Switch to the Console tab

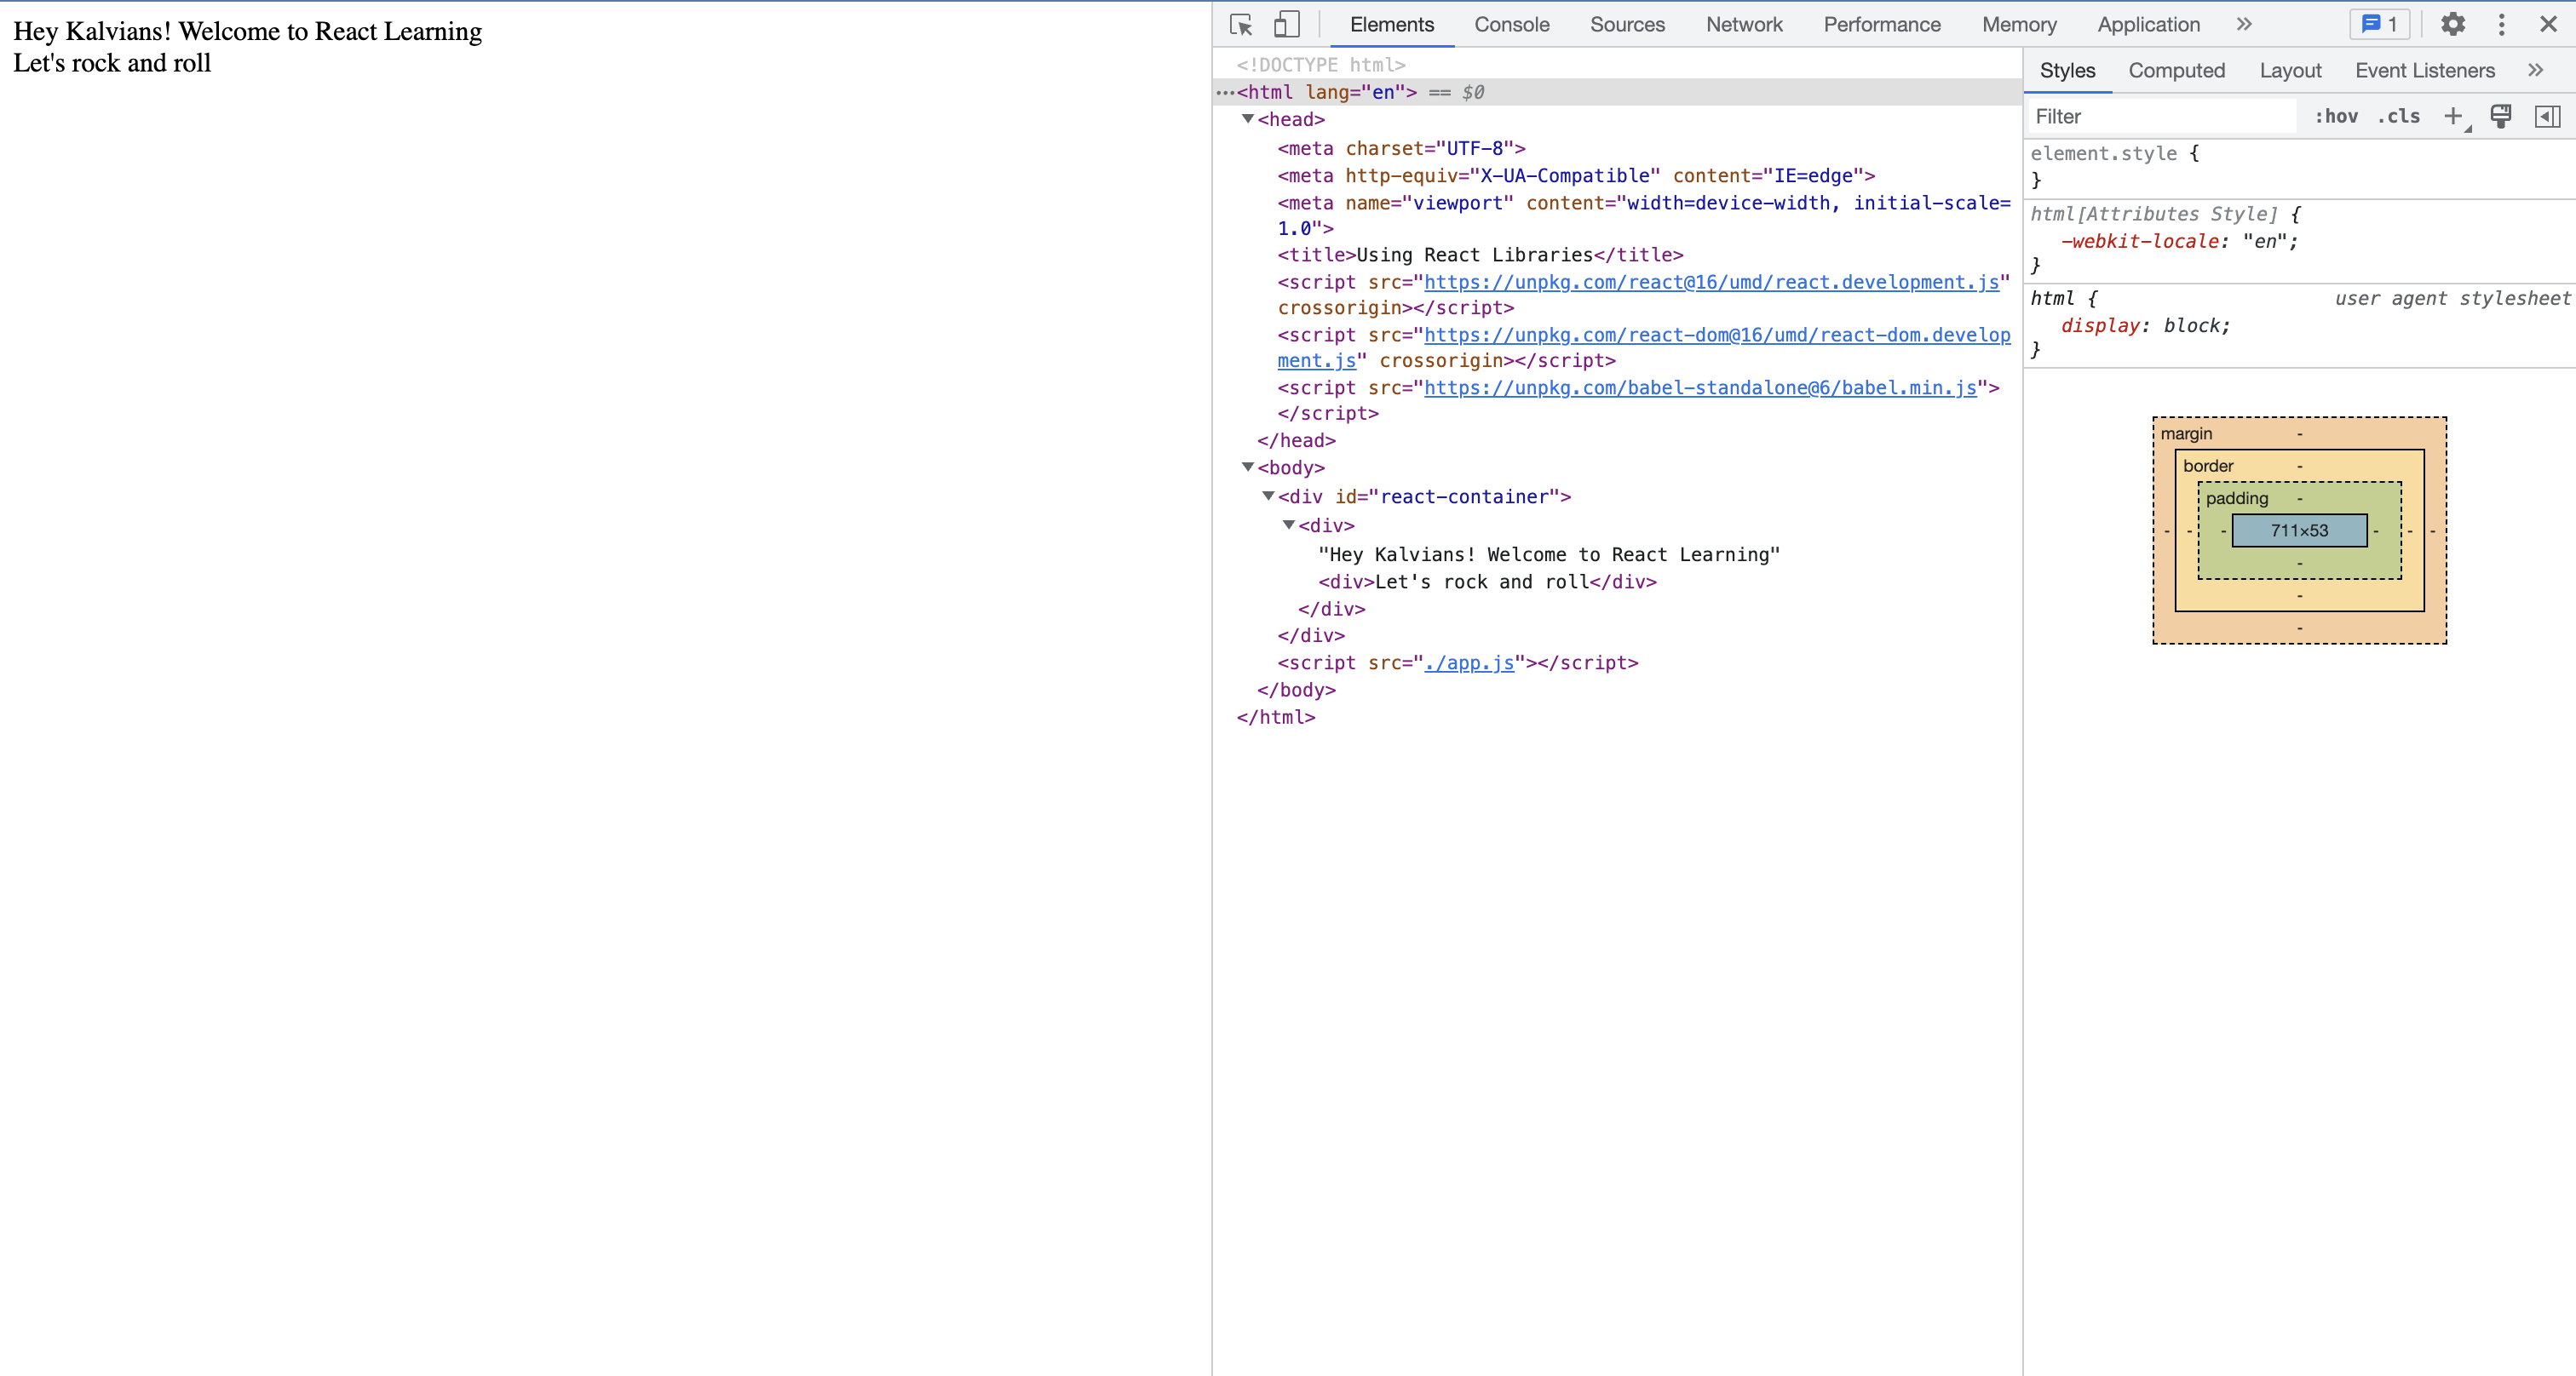1511,25
